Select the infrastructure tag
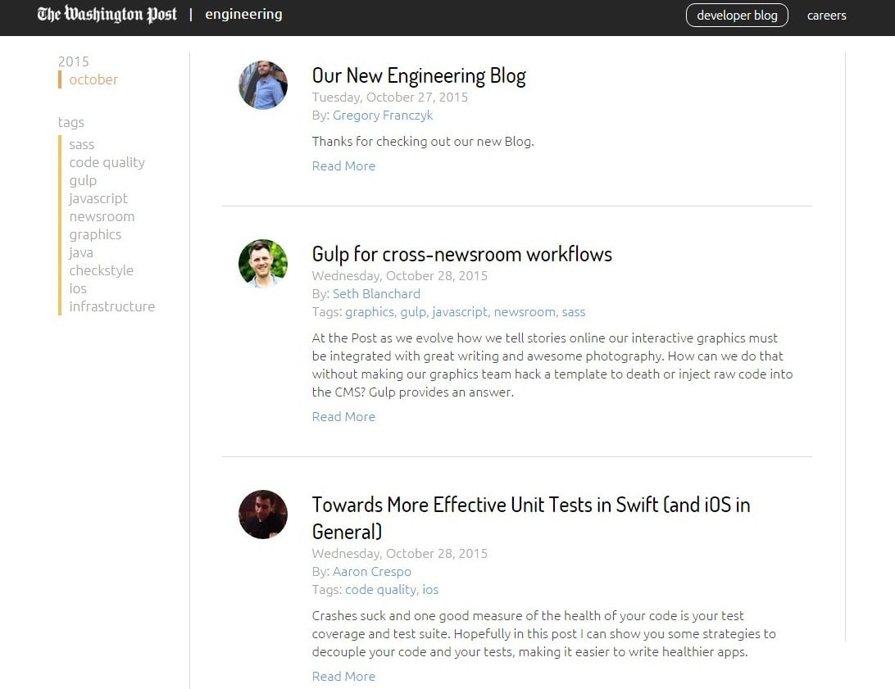The width and height of the screenshot is (895, 689). (x=112, y=306)
